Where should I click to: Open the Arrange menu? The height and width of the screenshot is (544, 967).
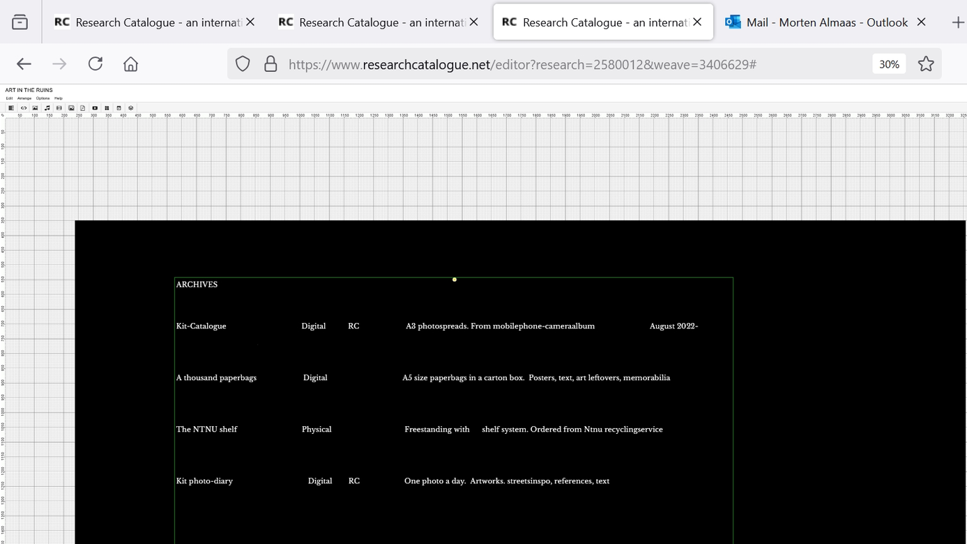24,98
